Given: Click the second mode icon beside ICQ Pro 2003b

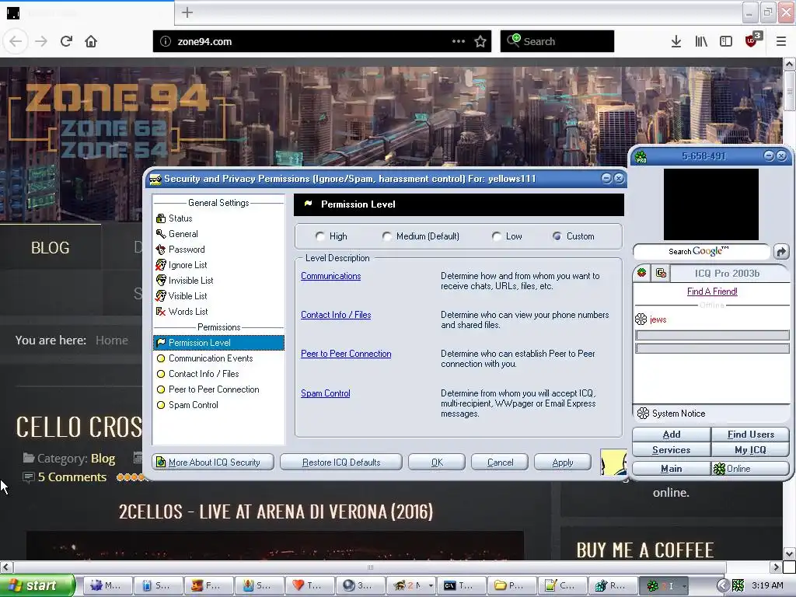Looking at the screenshot, I should (661, 273).
